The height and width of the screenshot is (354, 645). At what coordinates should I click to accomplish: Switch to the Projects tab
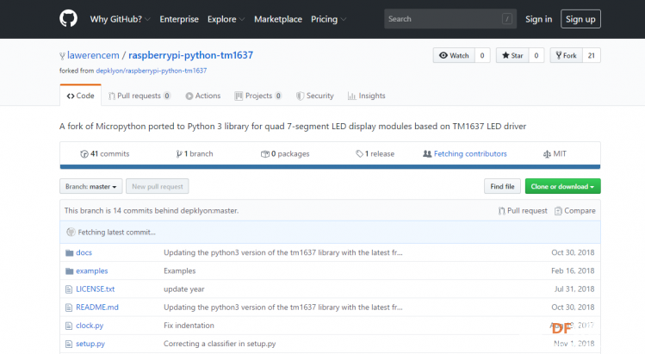point(258,96)
